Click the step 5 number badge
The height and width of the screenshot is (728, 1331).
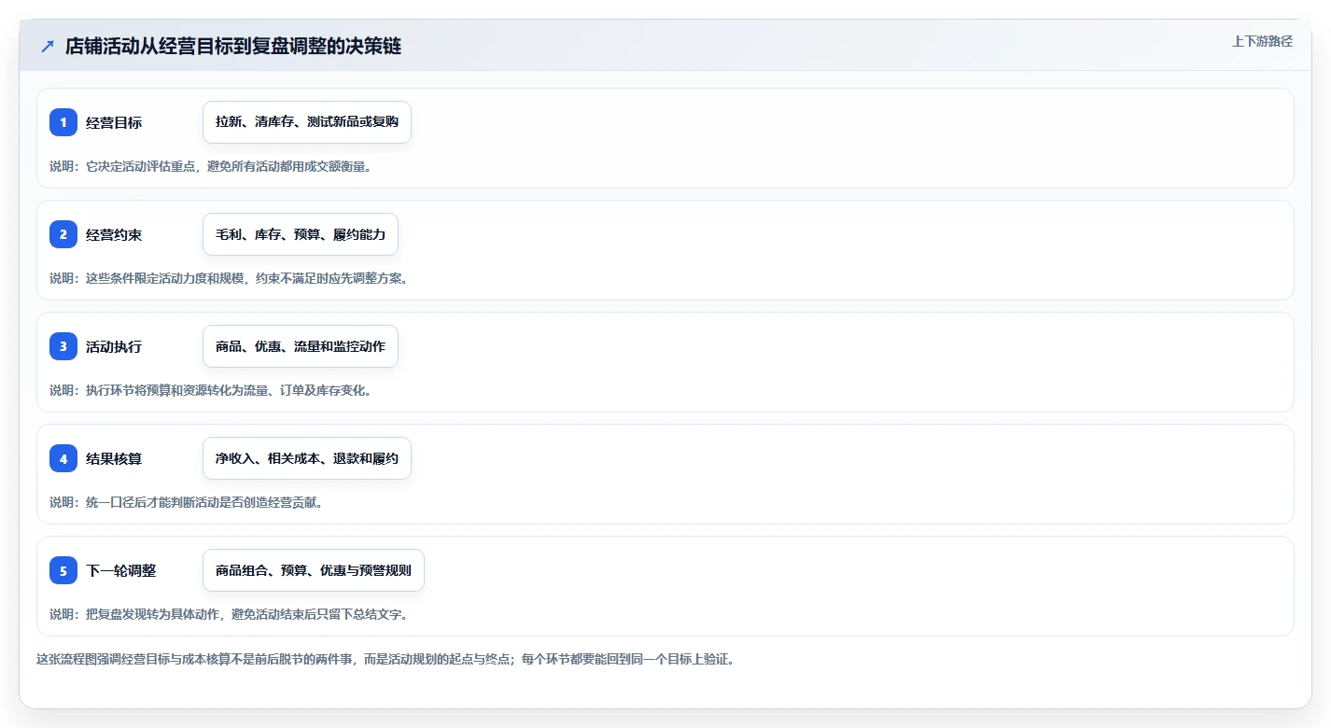(x=63, y=570)
